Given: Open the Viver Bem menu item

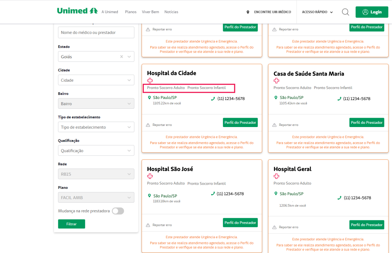Looking at the screenshot, I should coord(151,12).
